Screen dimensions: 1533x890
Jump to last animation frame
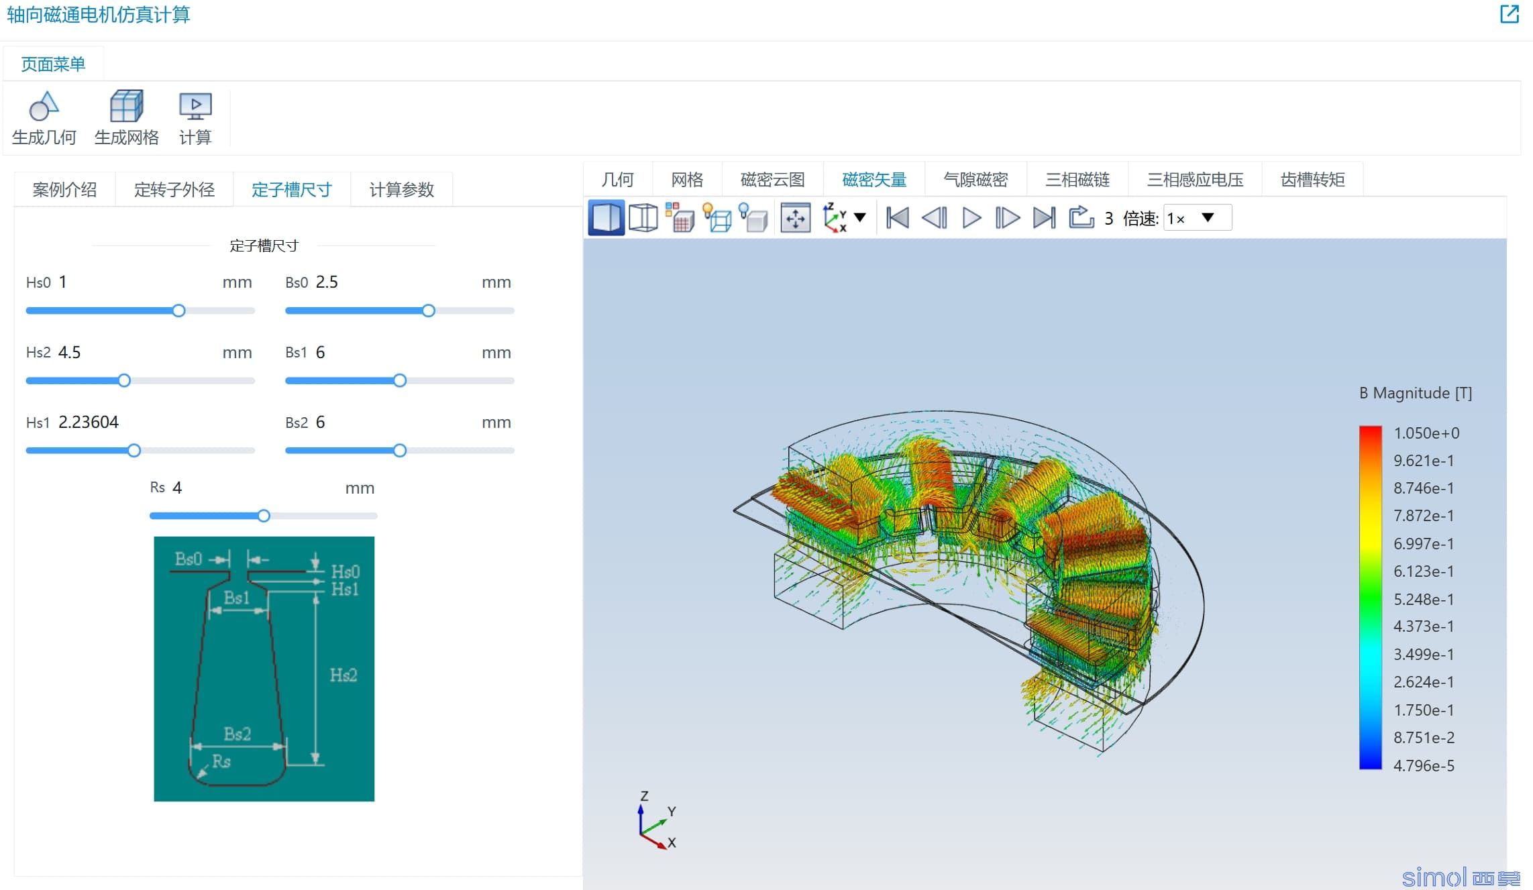1044,218
